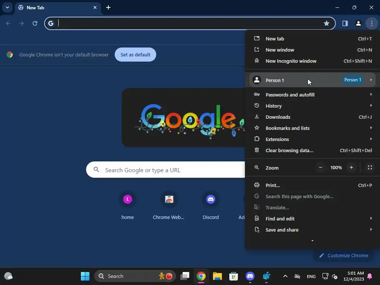The height and width of the screenshot is (285, 380).
Task: Expand History submenu
Action: [x=312, y=106]
